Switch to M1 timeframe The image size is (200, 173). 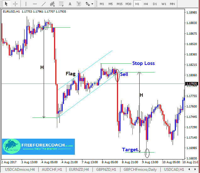(102, 4)
